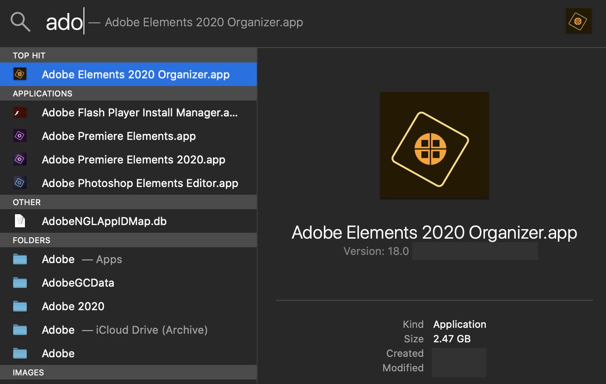Open the AdobeNGLAppIDMap.db file result
The height and width of the screenshot is (384, 606).
[x=104, y=221]
